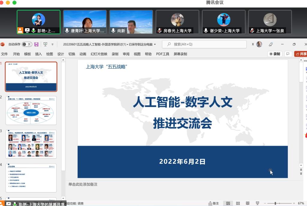Open the 幻灯片放映 (Slide Show) tab
This screenshot has width=307, height=206.
pos(99,54)
